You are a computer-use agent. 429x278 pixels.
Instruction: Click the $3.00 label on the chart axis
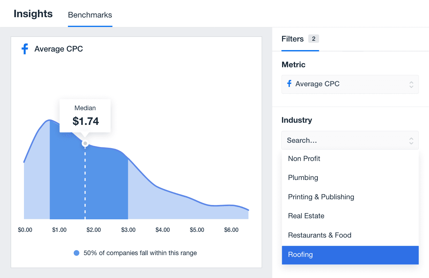click(128, 230)
